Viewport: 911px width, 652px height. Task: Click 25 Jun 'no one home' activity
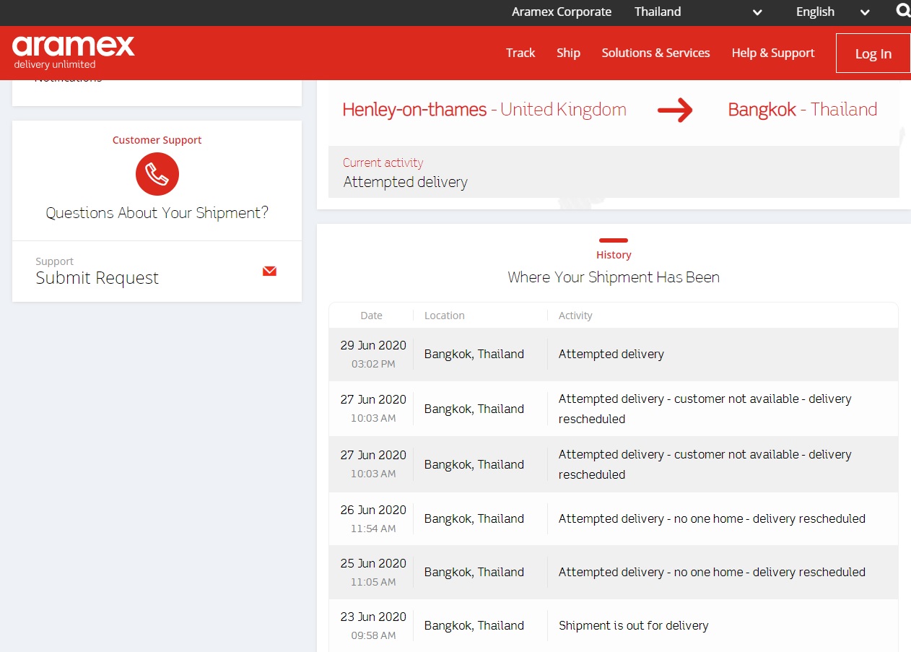[712, 572]
